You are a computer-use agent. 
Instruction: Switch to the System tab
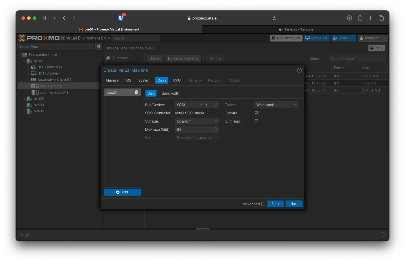144,80
